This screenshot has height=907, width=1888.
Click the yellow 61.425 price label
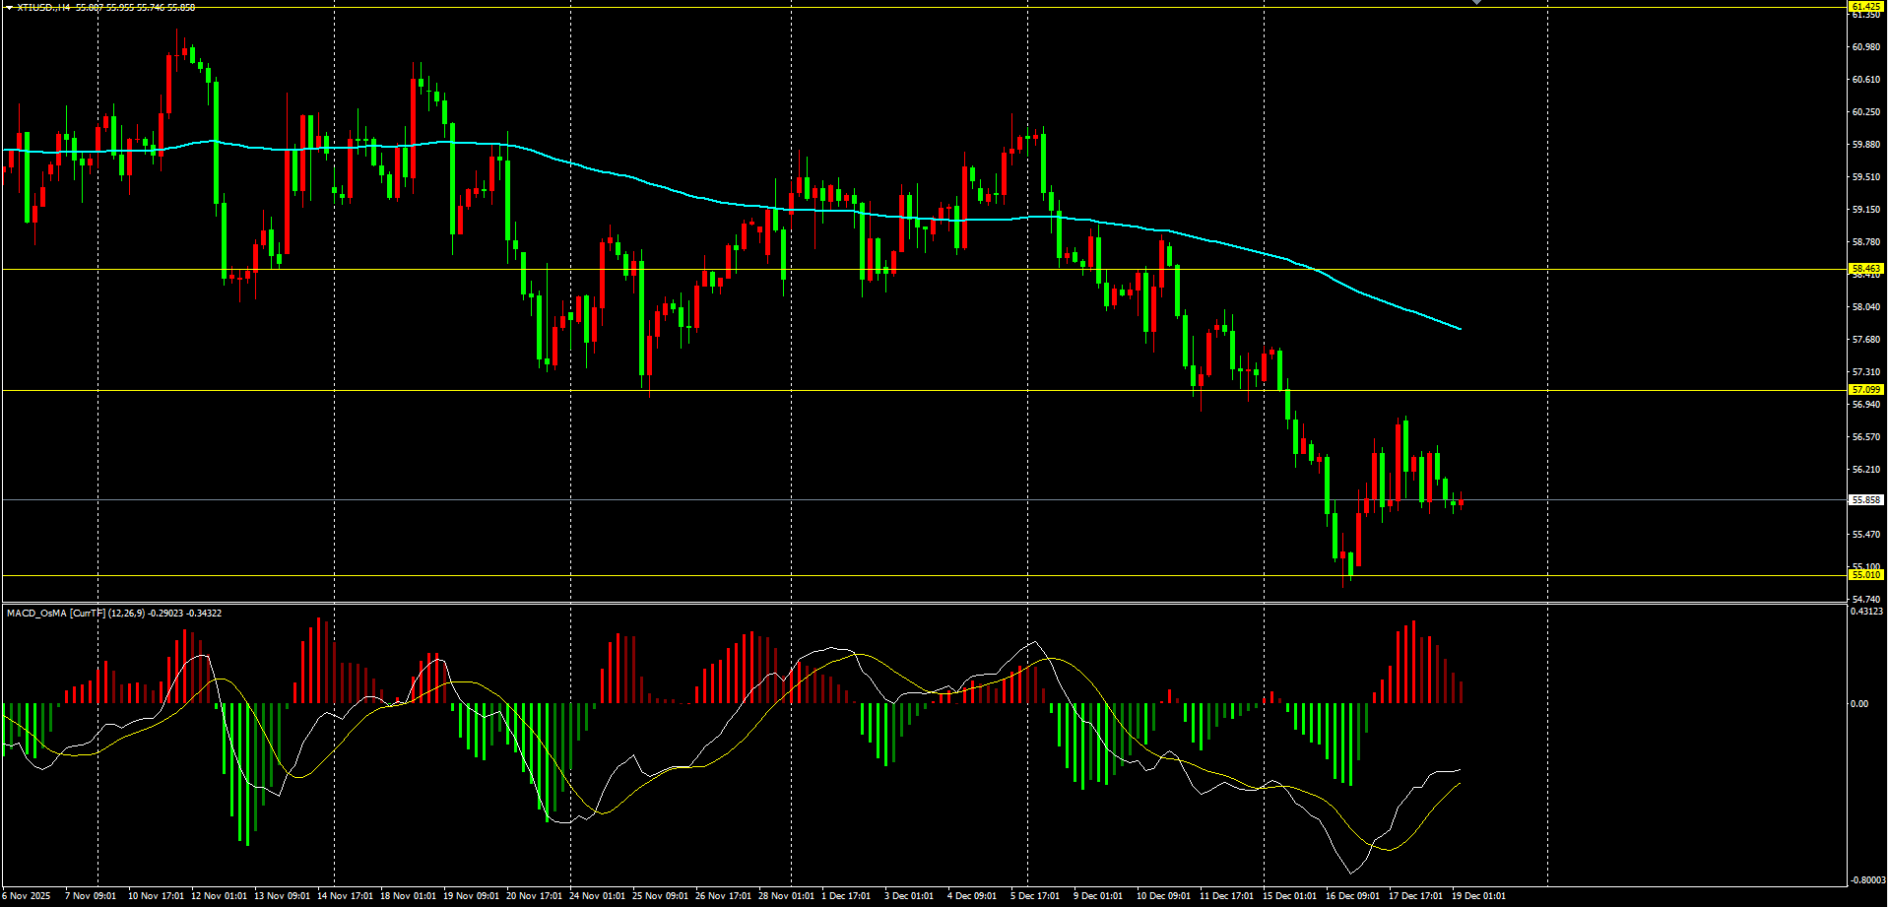click(1865, 7)
